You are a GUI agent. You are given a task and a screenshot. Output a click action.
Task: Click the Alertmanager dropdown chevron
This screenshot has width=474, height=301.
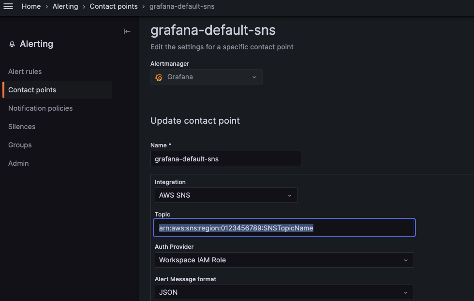click(254, 77)
